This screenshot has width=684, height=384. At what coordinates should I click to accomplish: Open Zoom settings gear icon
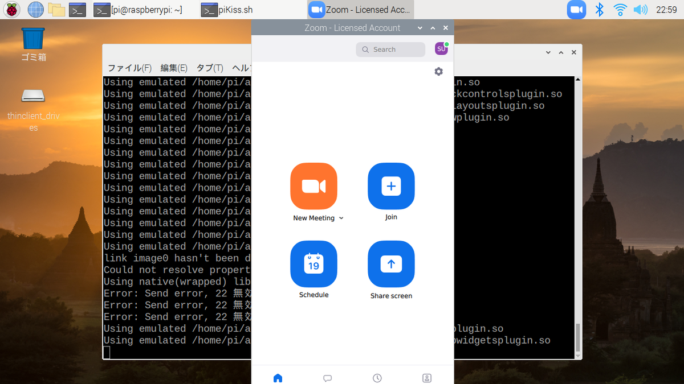438,71
